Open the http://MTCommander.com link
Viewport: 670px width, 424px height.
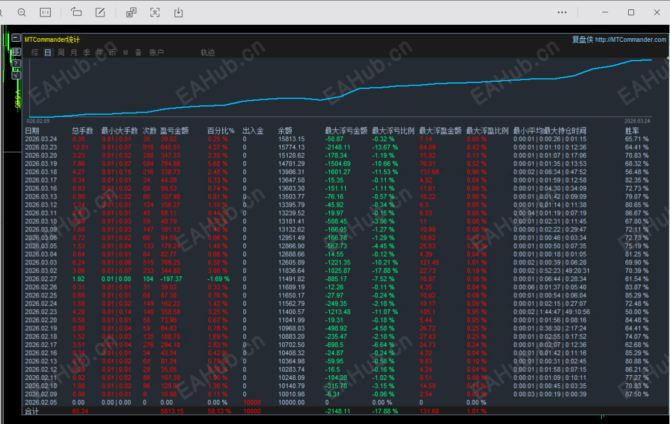631,39
